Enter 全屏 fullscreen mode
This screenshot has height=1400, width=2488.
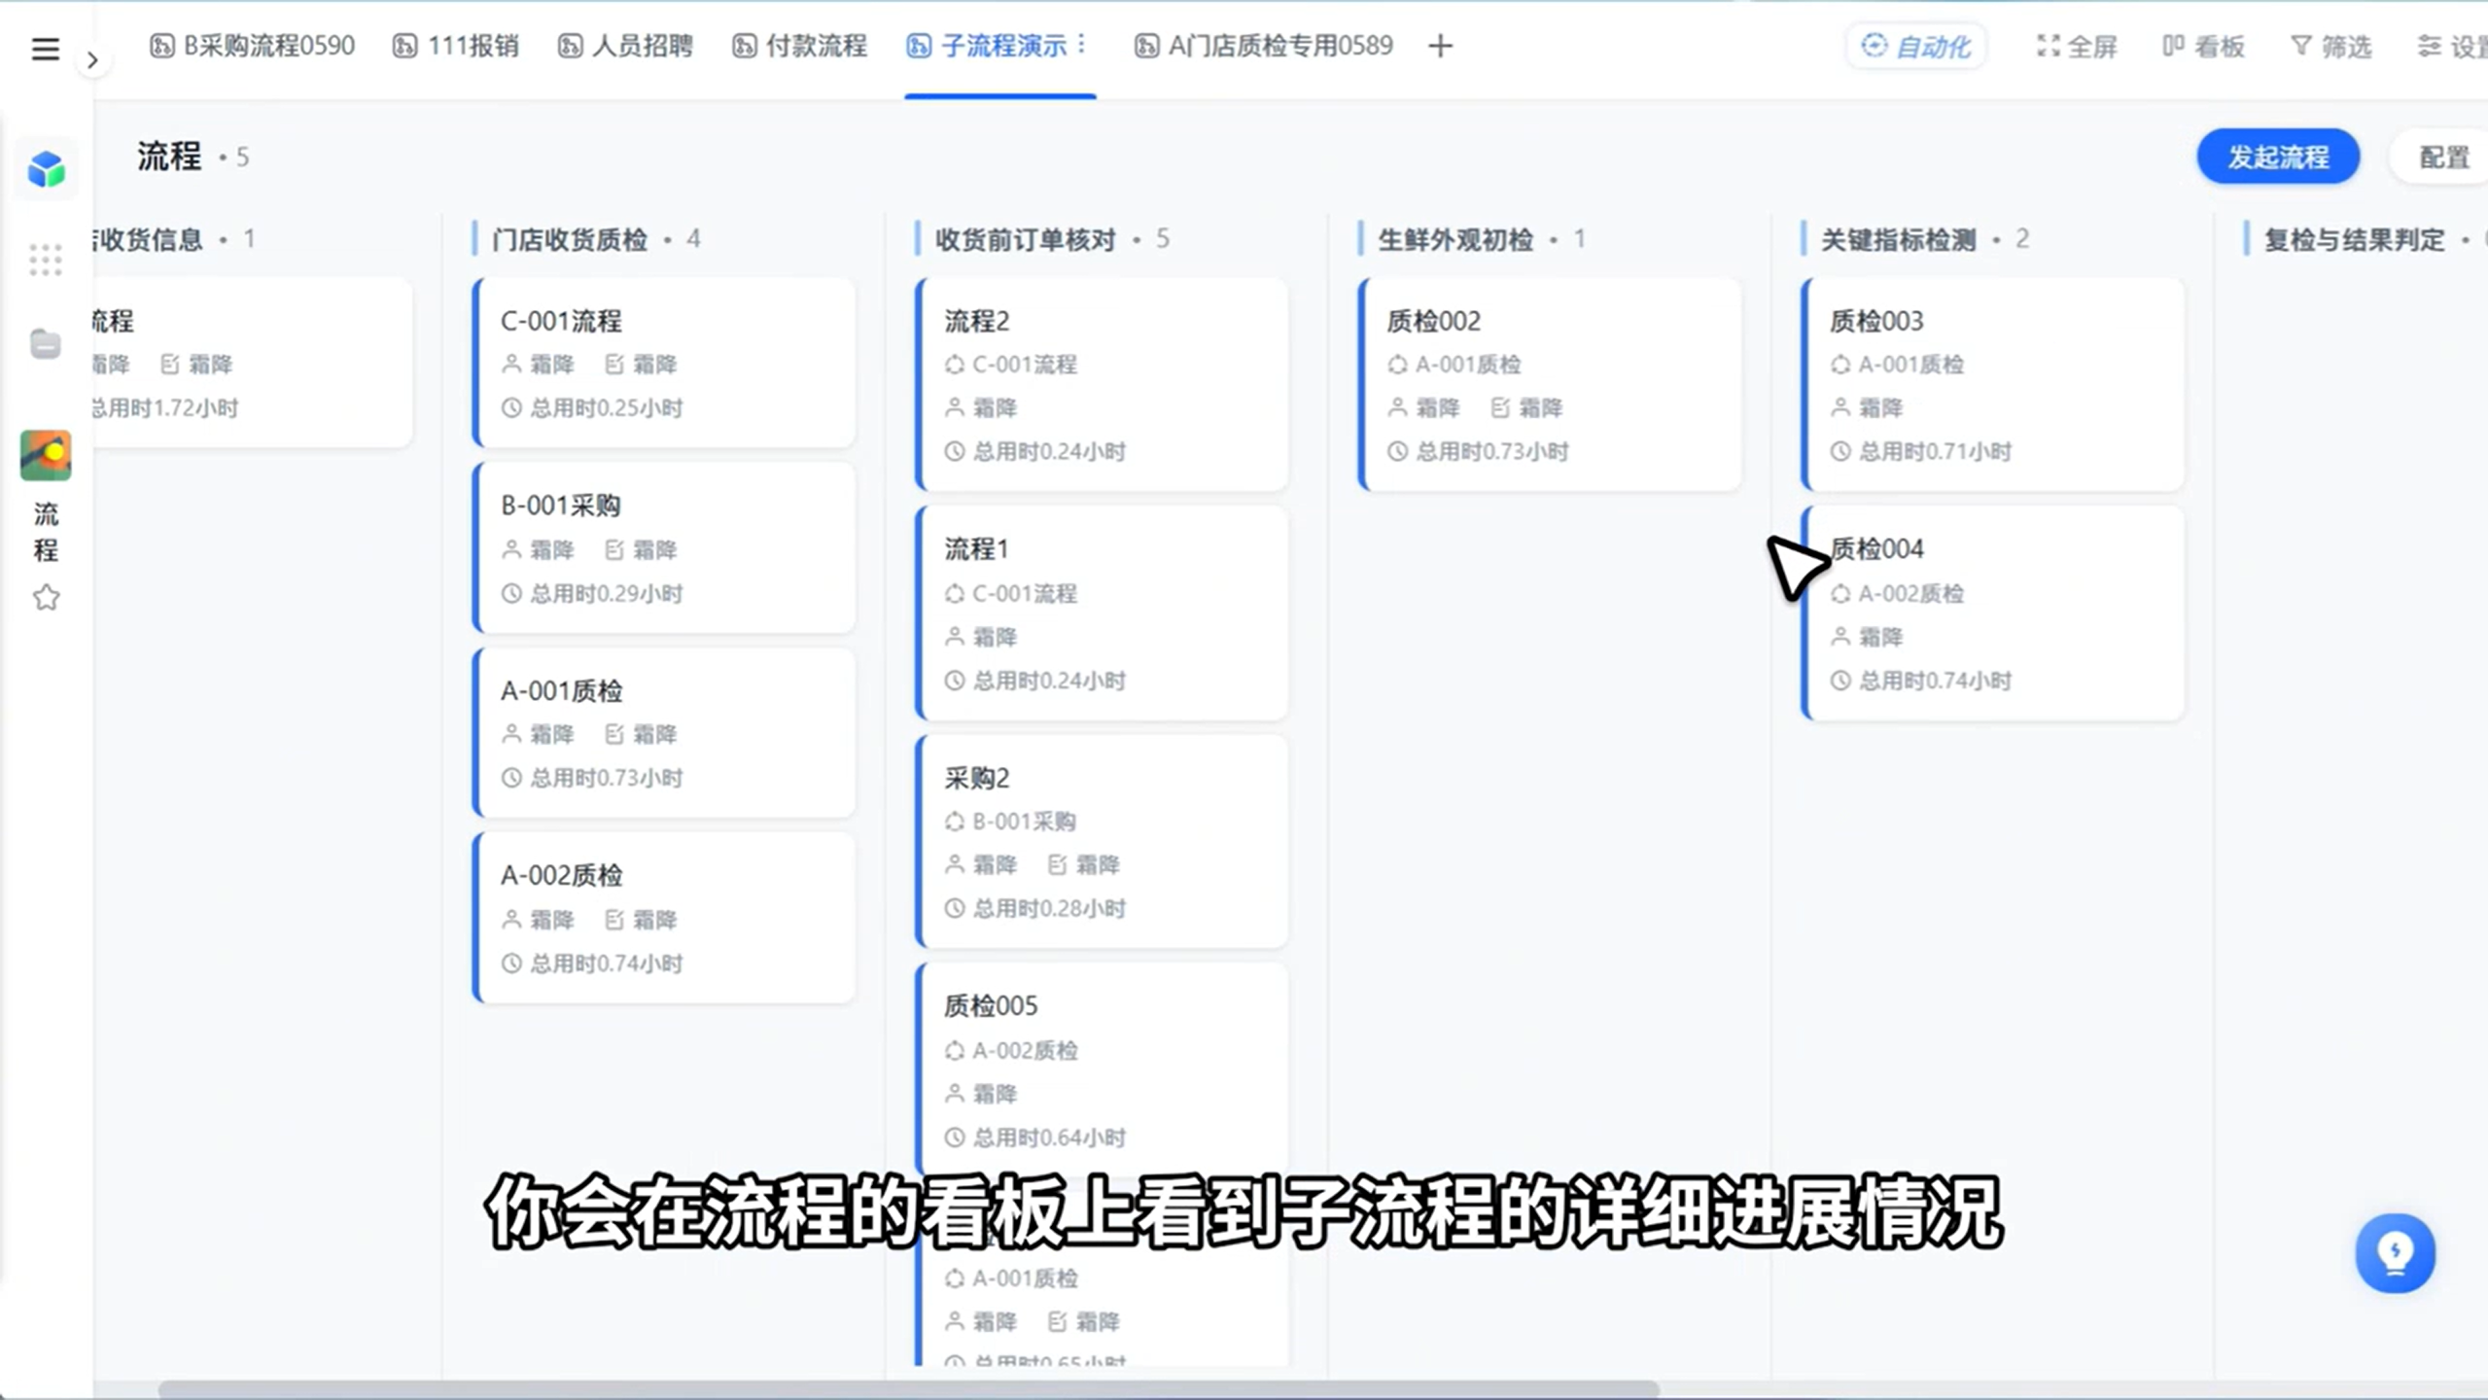click(2077, 47)
